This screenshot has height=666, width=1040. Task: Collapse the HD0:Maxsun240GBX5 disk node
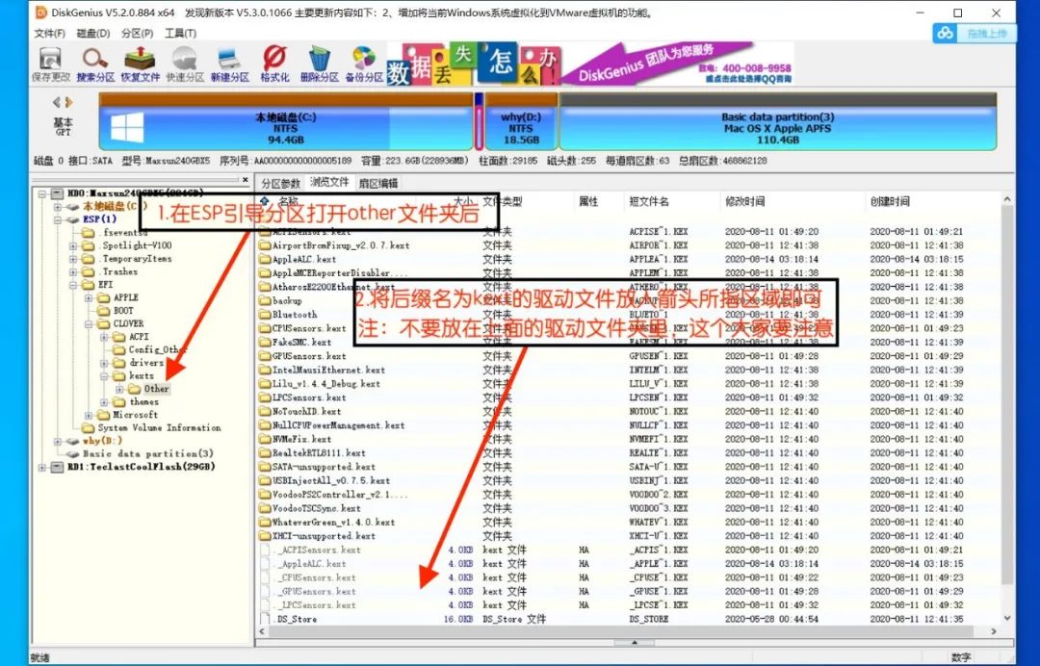tap(42, 193)
